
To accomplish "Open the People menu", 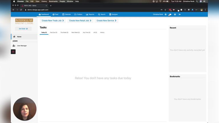I will [x=62, y=1].
